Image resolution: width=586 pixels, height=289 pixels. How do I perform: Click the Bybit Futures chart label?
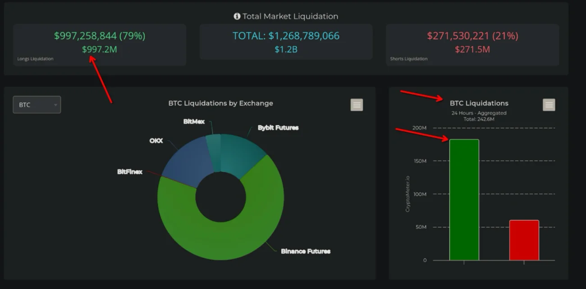[x=278, y=128]
